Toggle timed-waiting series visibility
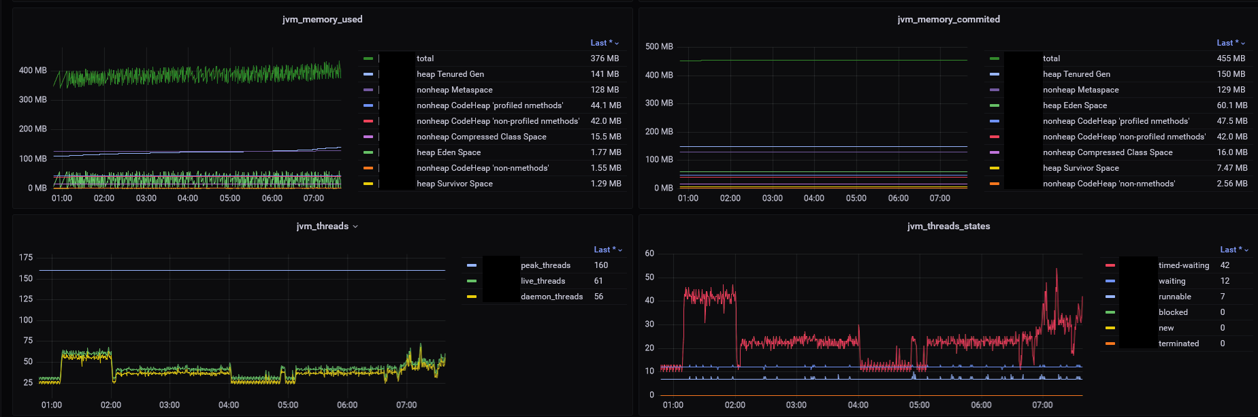1258x417 pixels. tap(1184, 265)
